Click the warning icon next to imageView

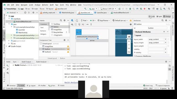(x=68, y=46)
